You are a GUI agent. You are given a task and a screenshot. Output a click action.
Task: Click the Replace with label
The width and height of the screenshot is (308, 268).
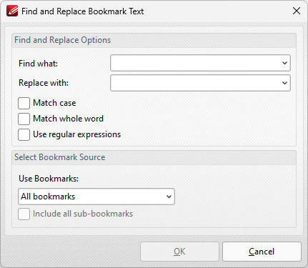coord(44,83)
